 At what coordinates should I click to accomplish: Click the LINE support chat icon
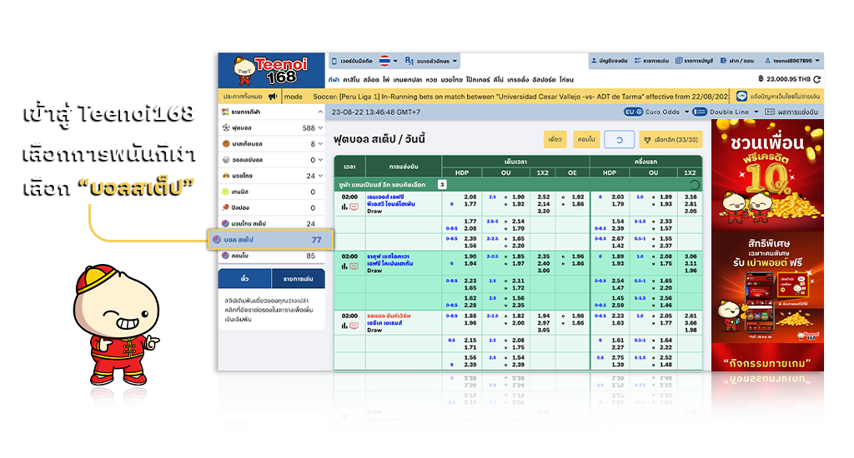pos(741,97)
